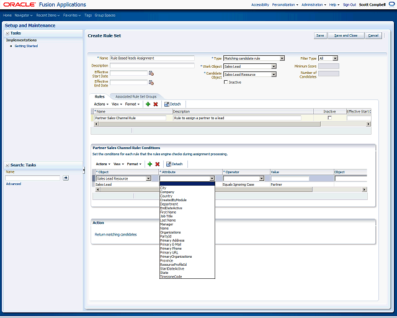Add a rule with the green plus in Rules toolbar
397x318 pixels.
[x=148, y=104]
